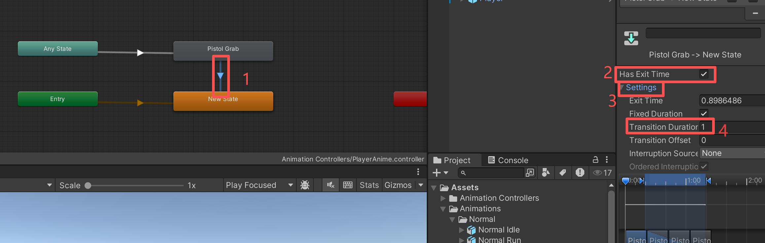Toggle hidden packages visibility eye showing 17
The height and width of the screenshot is (243, 765).
(x=602, y=173)
